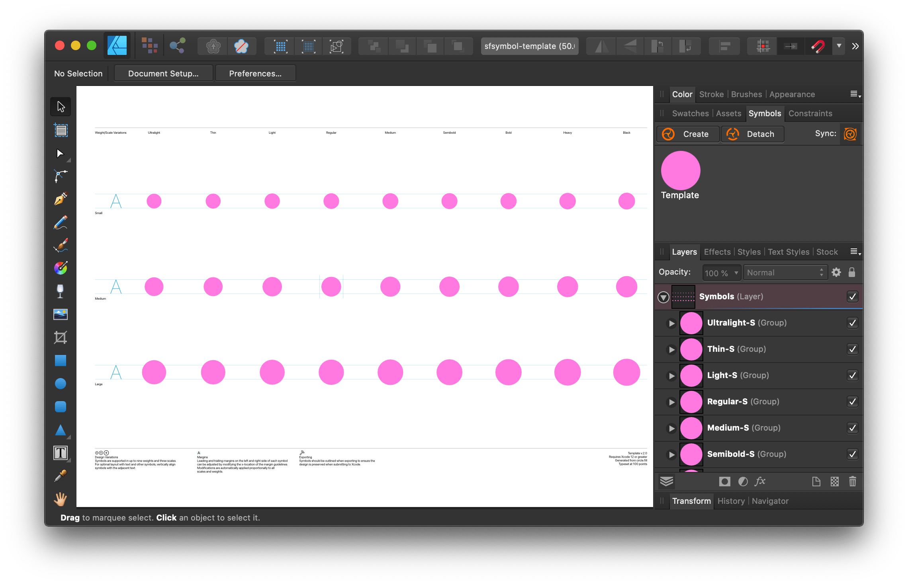
Task: Toggle visibility of Symbols layer
Action: [852, 296]
